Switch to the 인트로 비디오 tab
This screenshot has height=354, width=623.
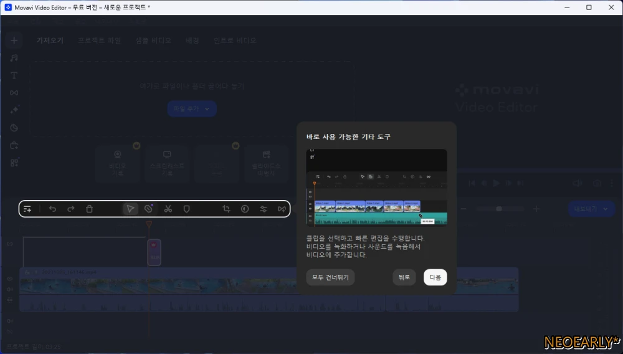coord(235,41)
